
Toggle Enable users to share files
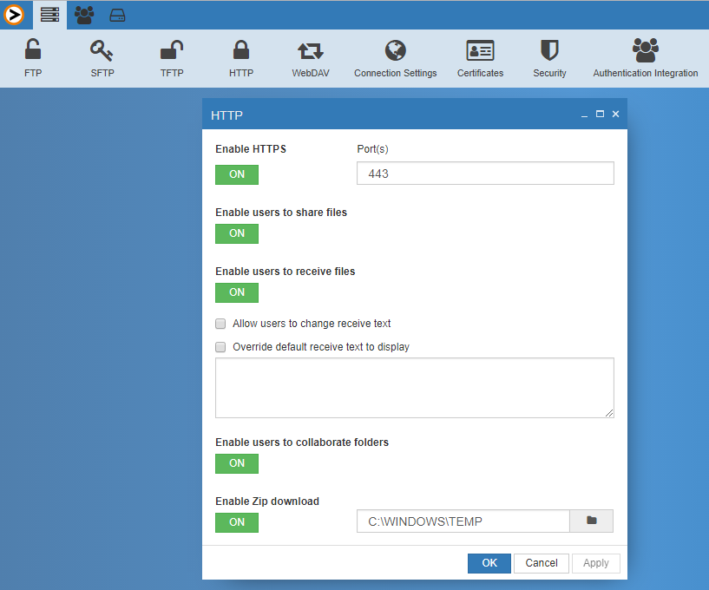tap(237, 233)
